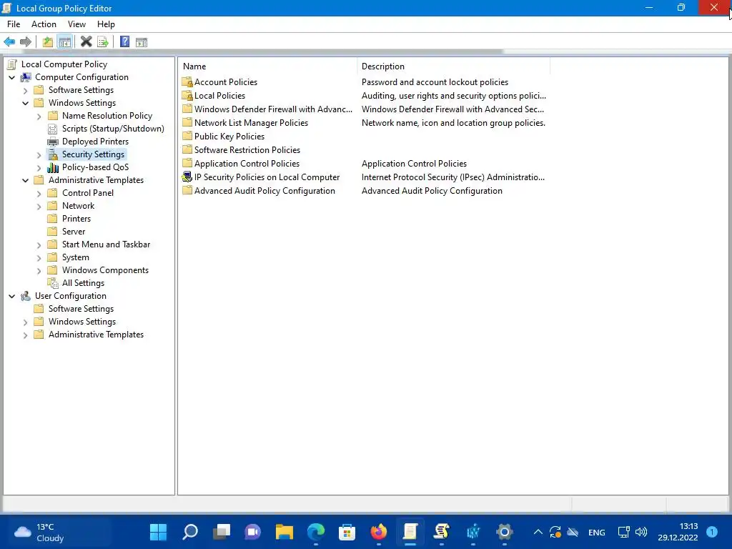Launch Microsoft Edge from taskbar

315,532
